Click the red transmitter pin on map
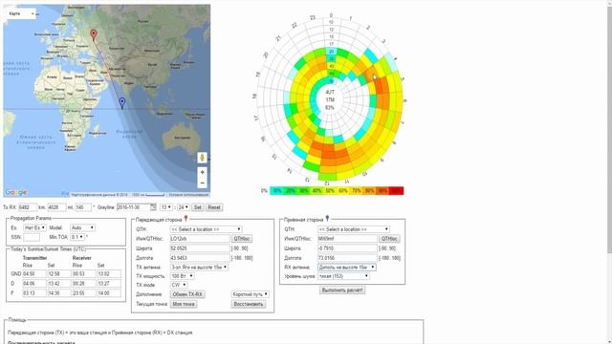612x344 pixels. [94, 34]
